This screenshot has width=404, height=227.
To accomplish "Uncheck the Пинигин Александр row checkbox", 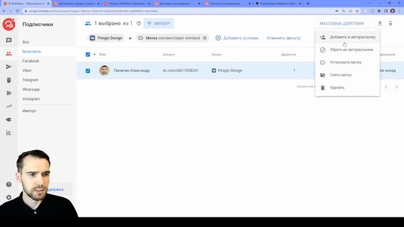I will 88,71.
